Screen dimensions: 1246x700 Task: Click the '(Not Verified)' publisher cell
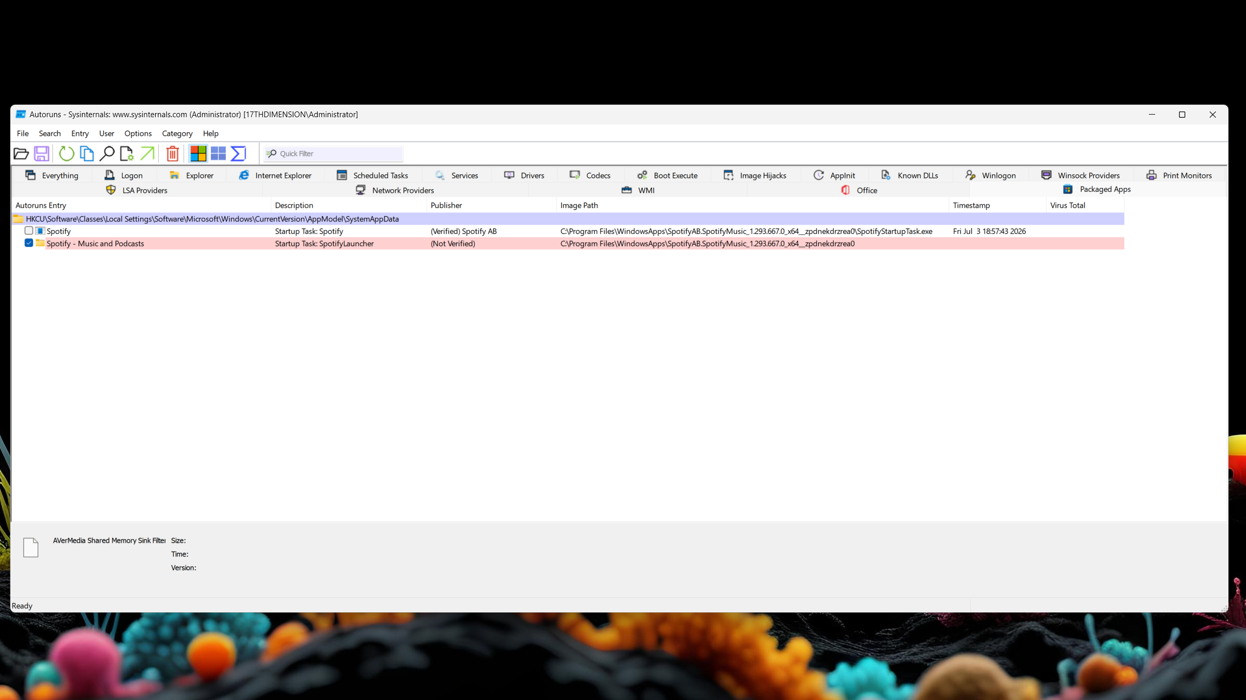pyautogui.click(x=453, y=244)
